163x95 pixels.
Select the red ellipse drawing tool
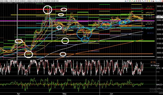[x=136, y=1]
